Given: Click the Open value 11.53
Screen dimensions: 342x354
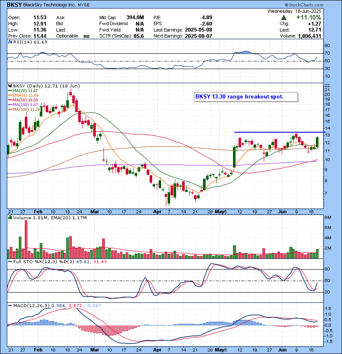Looking at the screenshot, I should point(40,17).
